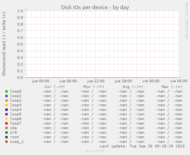
Task: Click the loop5 magenta color swatch
Action: pos(6,114)
